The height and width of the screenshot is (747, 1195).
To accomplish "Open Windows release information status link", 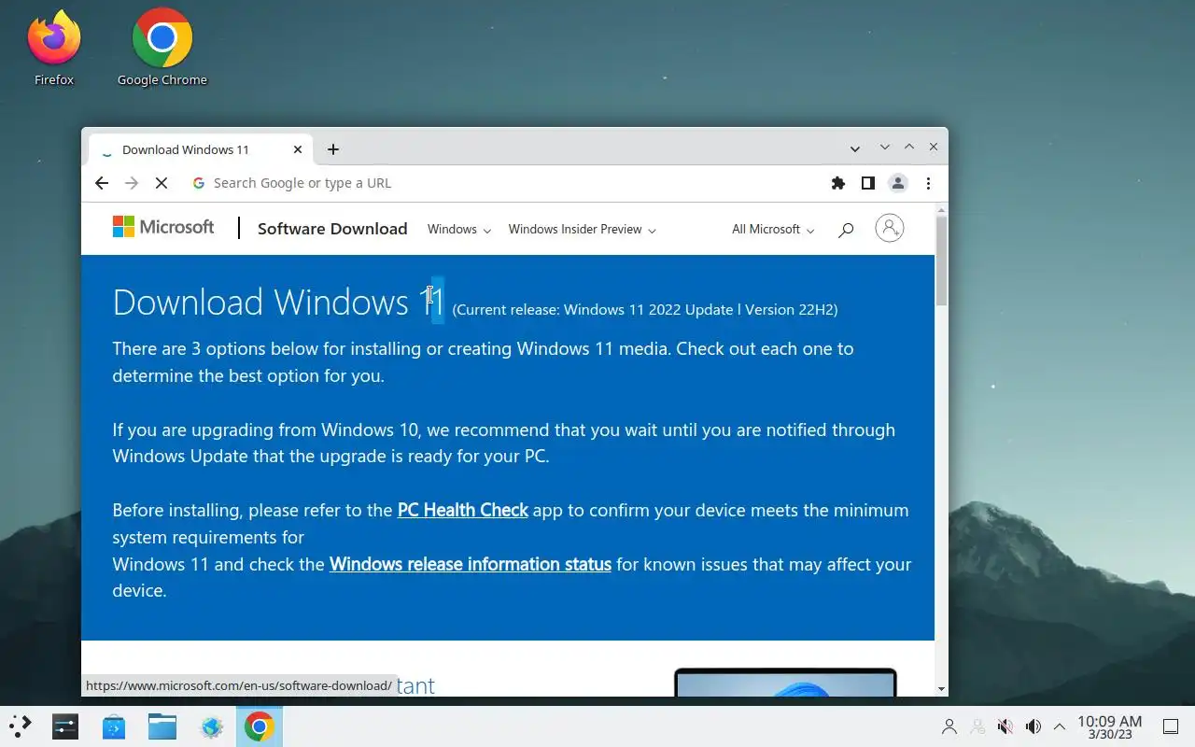I will pyautogui.click(x=471, y=564).
